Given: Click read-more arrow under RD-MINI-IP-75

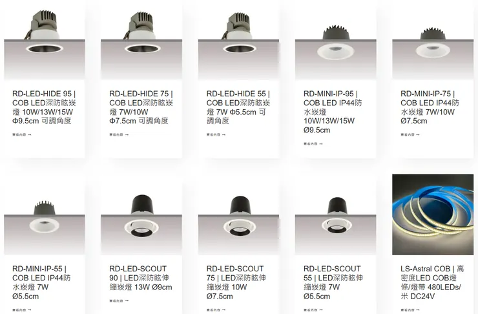Looking at the screenshot, I should [x=410, y=134].
